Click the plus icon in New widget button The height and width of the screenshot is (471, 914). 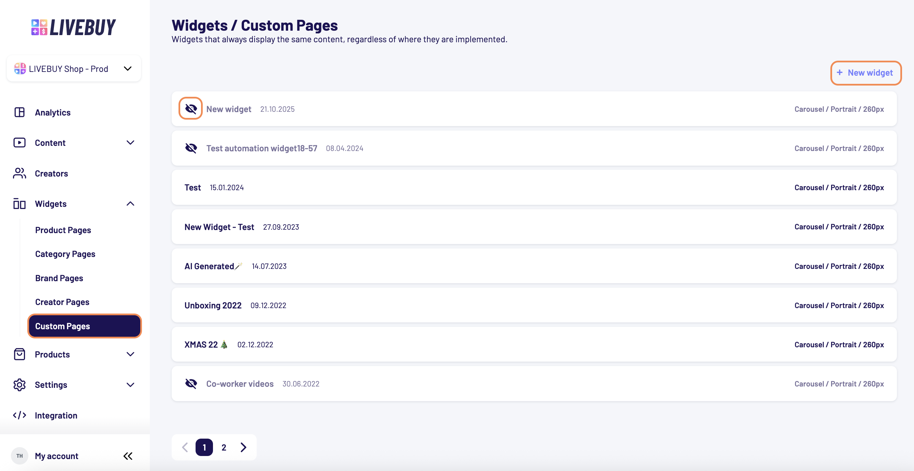840,73
